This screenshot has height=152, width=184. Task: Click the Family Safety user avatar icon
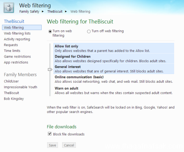tap(9, 8)
